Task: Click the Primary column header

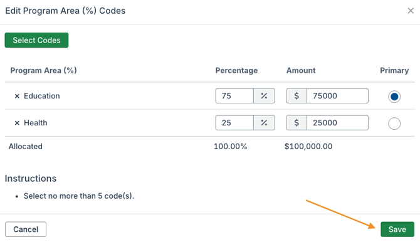Action: 394,70
